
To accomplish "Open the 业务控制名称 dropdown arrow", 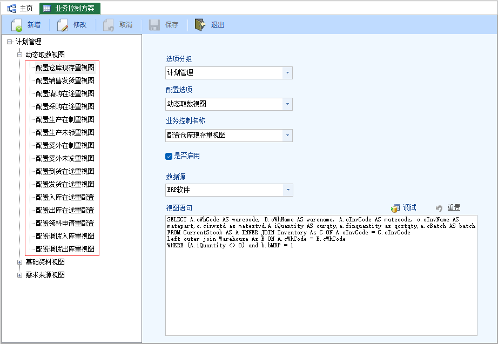I will pyautogui.click(x=287, y=136).
